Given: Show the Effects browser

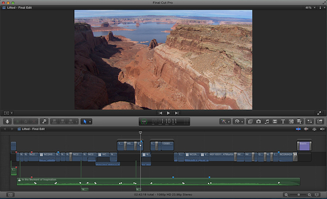Looking at the screenshot, I should pos(250,121).
